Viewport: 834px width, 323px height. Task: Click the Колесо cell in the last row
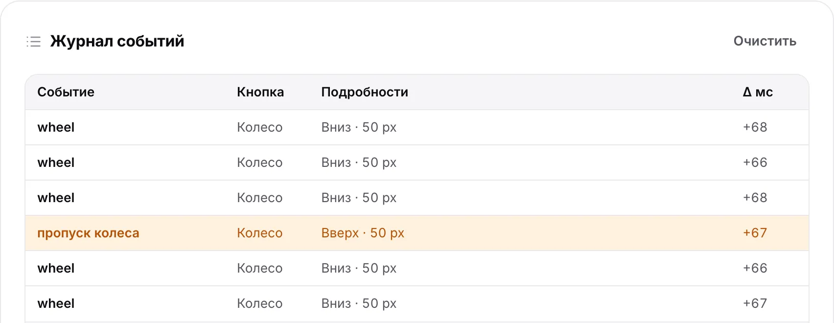260,303
